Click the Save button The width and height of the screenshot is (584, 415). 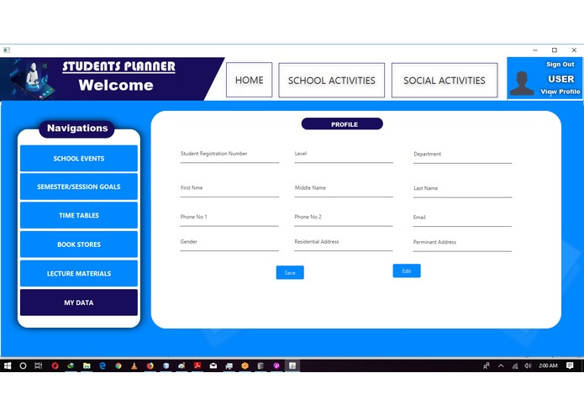(290, 273)
